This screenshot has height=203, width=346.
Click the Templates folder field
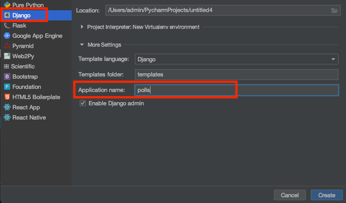coord(236,75)
